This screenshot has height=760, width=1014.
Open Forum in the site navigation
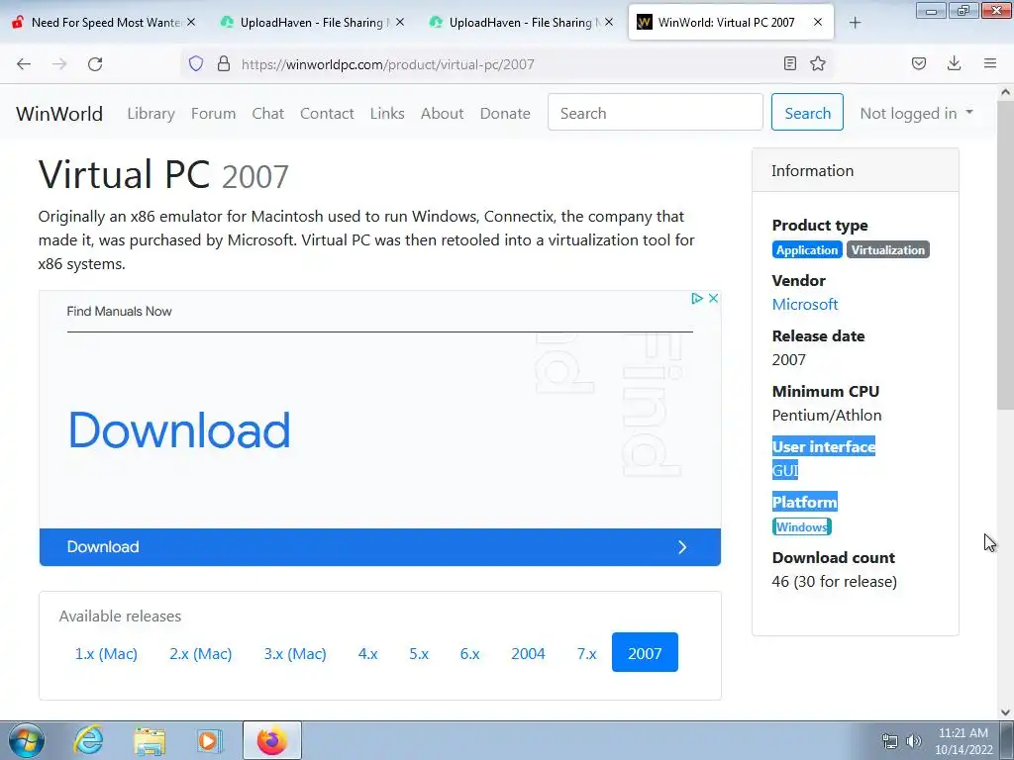tap(214, 113)
